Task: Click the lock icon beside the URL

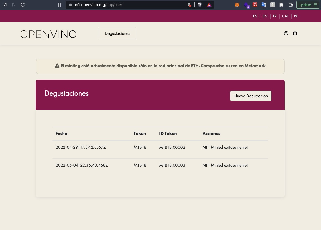Action: pos(71,5)
